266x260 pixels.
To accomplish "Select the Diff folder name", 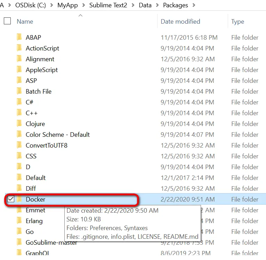I will (x=31, y=189).
